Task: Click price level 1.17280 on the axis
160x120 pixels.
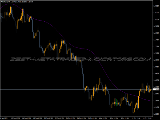Action: point(156,46)
